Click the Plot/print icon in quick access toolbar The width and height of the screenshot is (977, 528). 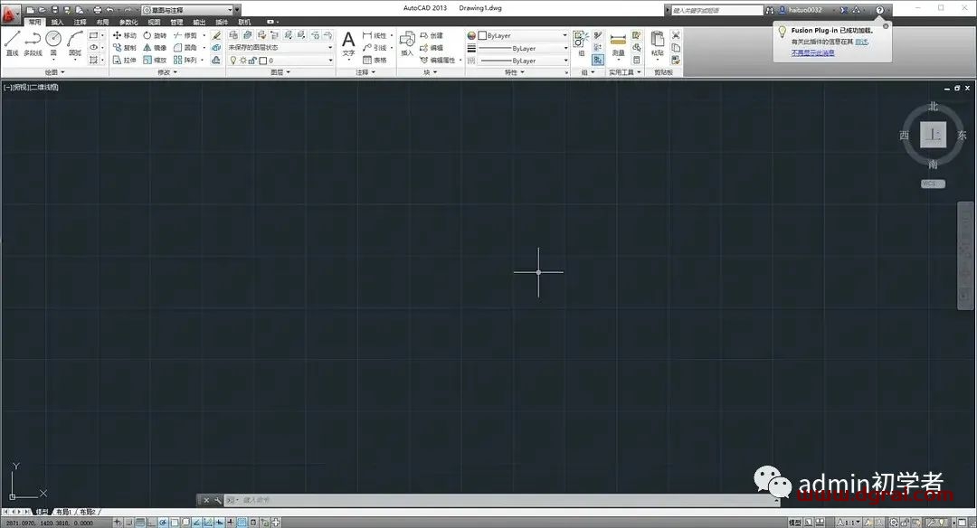(x=97, y=10)
